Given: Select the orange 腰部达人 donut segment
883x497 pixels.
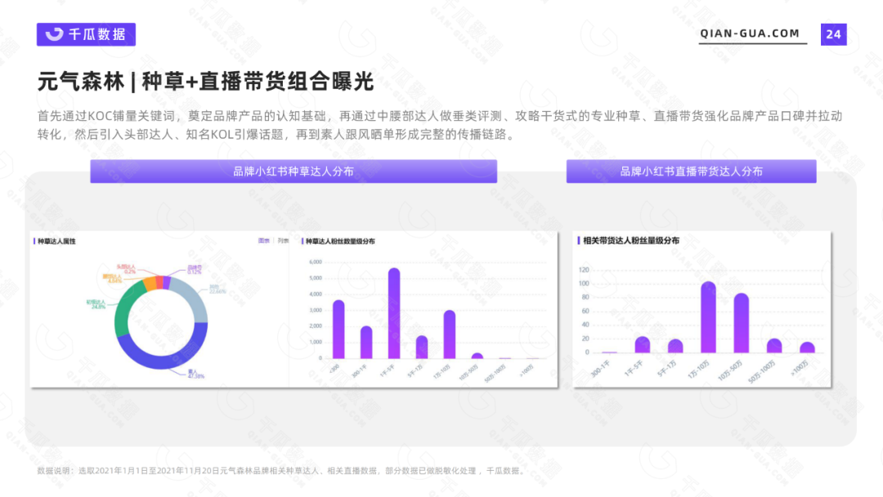Looking at the screenshot, I should click(x=150, y=283).
